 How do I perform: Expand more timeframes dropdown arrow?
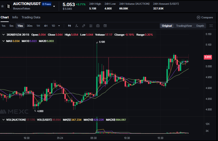click(x=59, y=26)
